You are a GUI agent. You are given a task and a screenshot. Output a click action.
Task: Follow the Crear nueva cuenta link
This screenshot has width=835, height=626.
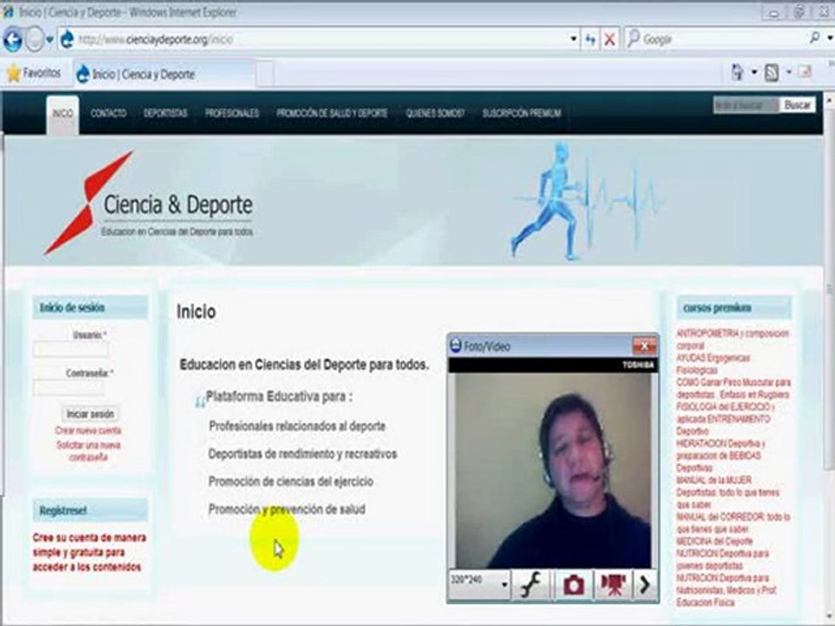pyautogui.click(x=89, y=430)
